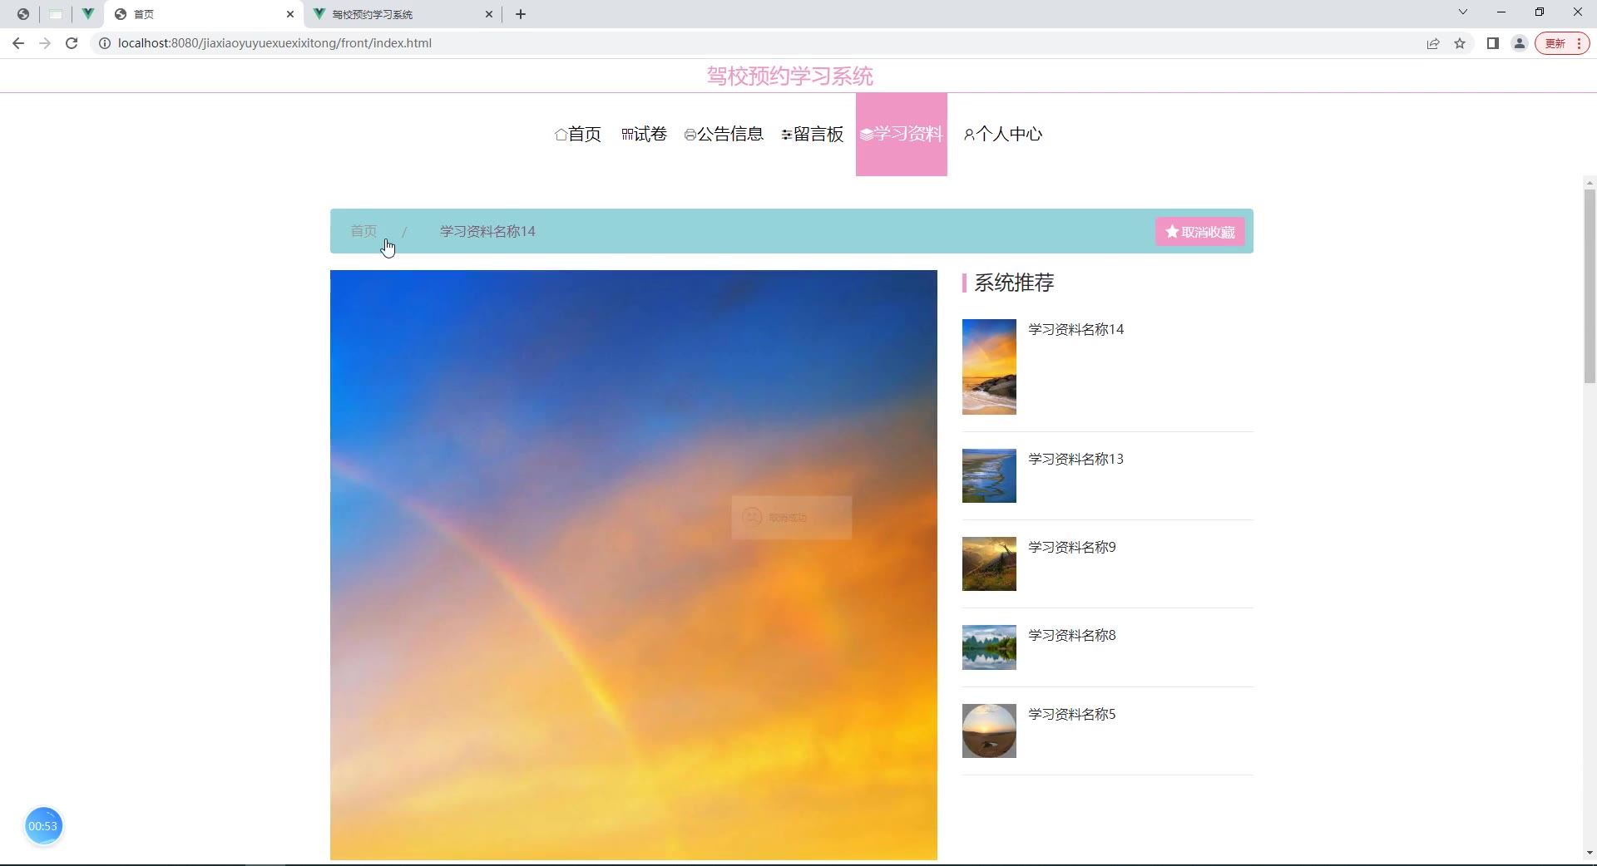This screenshot has height=866, width=1597.
Task: Click the blue 00:53 timer badge
Action: pyautogui.click(x=43, y=826)
